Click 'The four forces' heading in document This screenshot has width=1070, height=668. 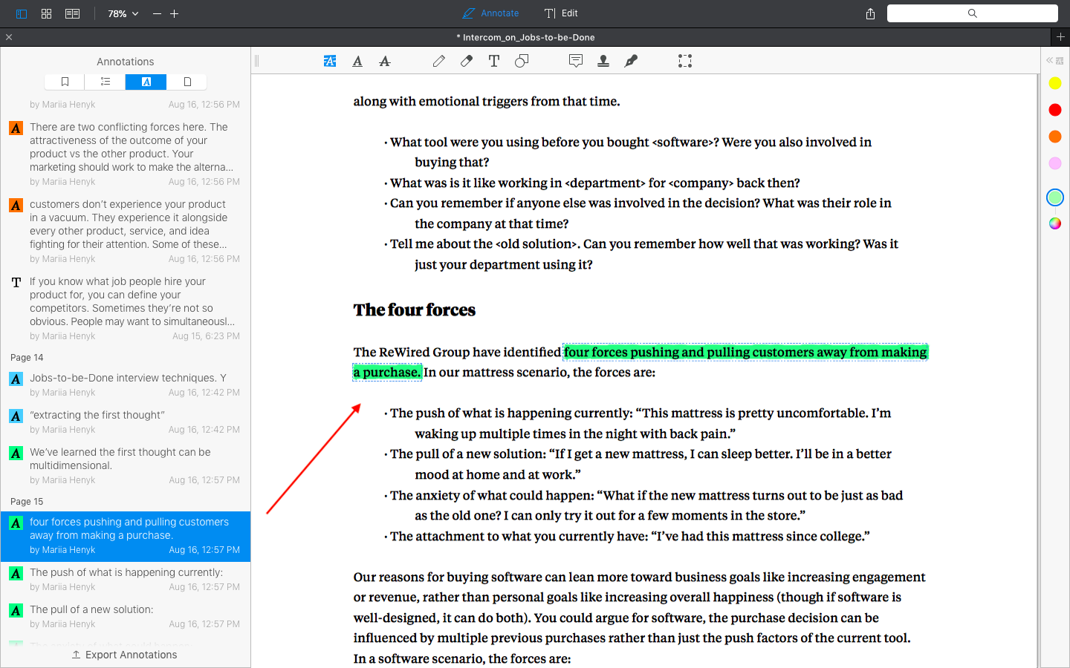[415, 310]
